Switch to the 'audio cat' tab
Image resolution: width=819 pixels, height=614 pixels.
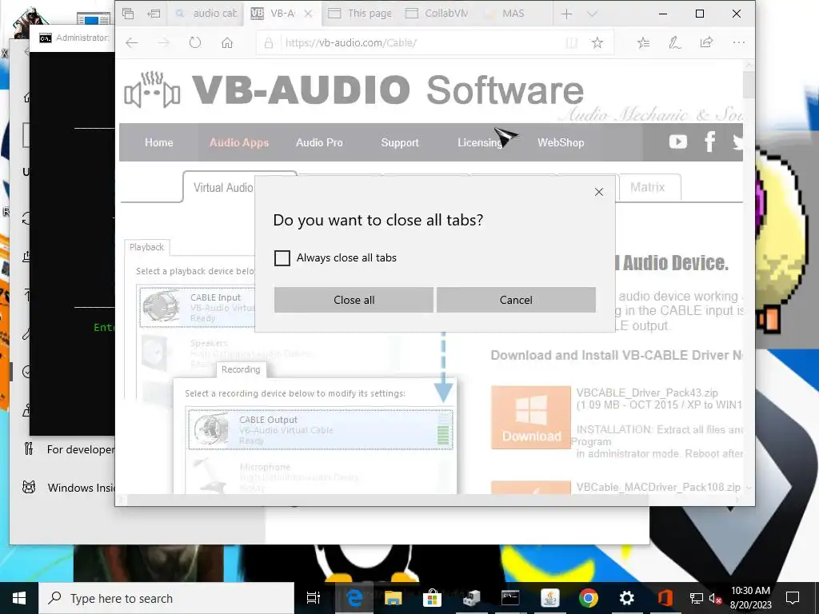[x=206, y=14]
